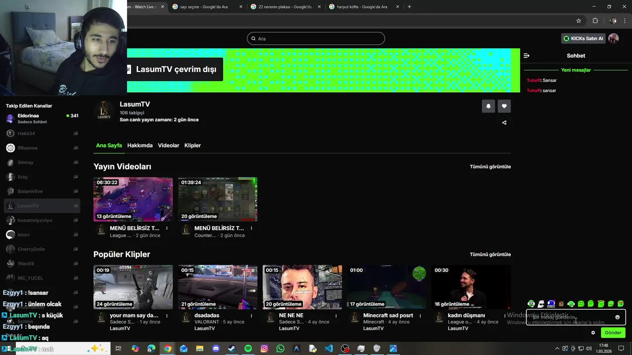This screenshot has height=355, width=632.
Task: Toggle notifications bell for LasumTV
Action: 488,106
